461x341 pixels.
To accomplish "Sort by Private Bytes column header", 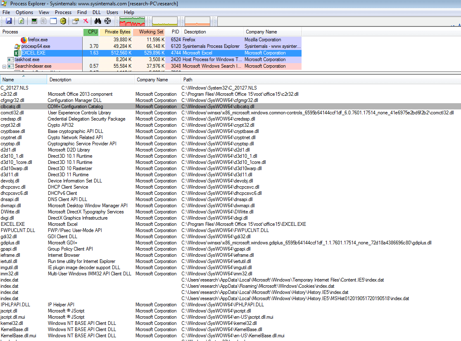I will tap(116, 32).
